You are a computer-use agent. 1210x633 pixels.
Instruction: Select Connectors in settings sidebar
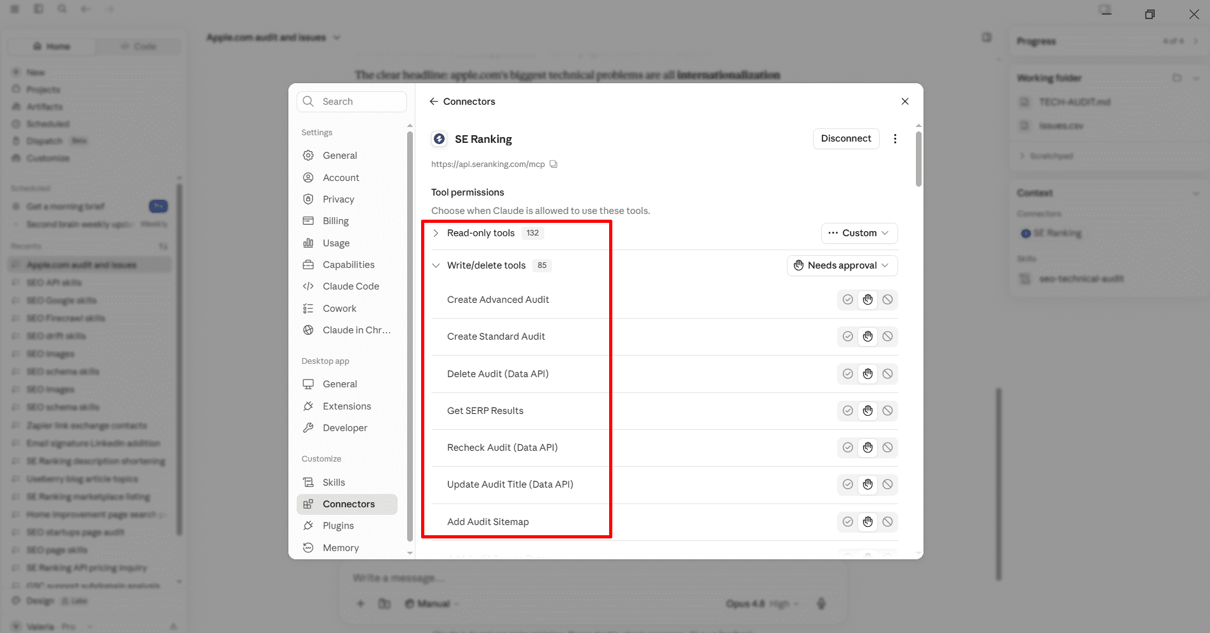347,504
